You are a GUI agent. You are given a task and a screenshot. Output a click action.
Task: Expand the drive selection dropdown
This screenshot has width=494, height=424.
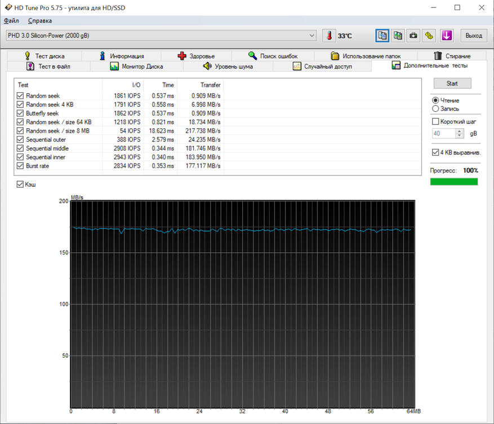[x=312, y=35]
